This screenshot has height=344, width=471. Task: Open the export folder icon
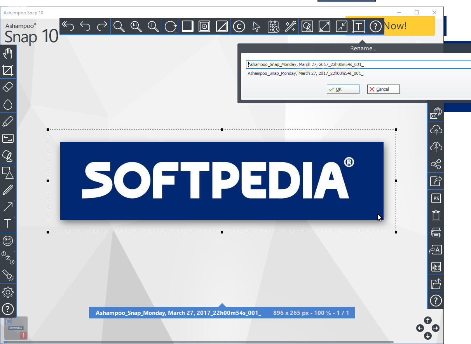point(436,283)
